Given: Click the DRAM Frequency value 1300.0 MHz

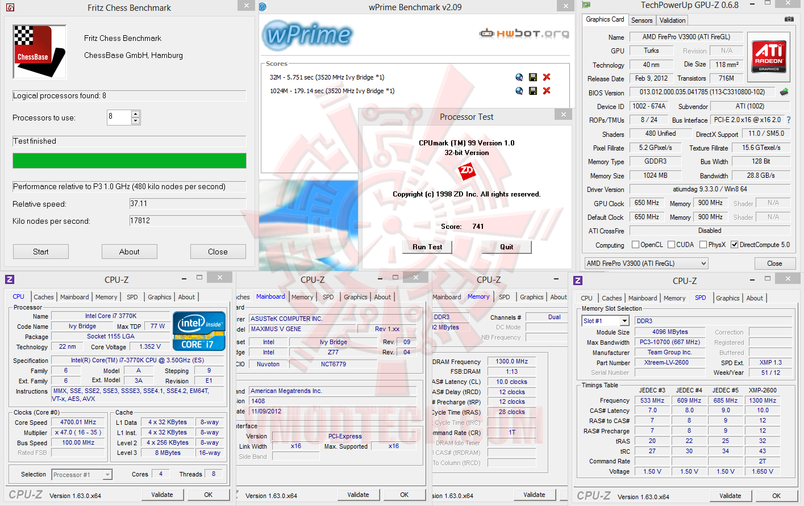Looking at the screenshot, I should pyautogui.click(x=511, y=361).
